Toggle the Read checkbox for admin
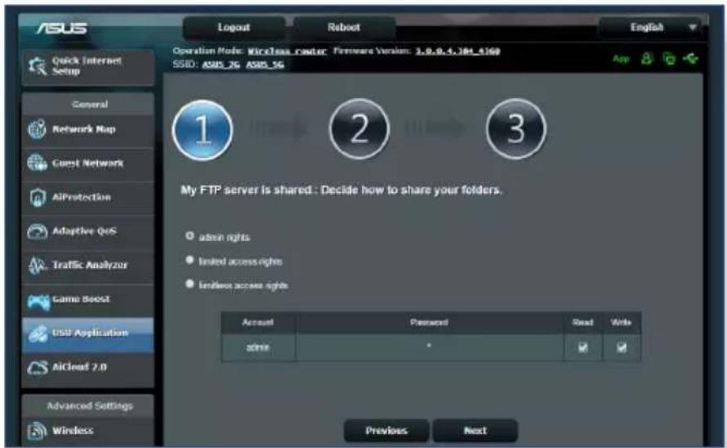Image resolution: width=727 pixels, height=448 pixels. [x=582, y=347]
